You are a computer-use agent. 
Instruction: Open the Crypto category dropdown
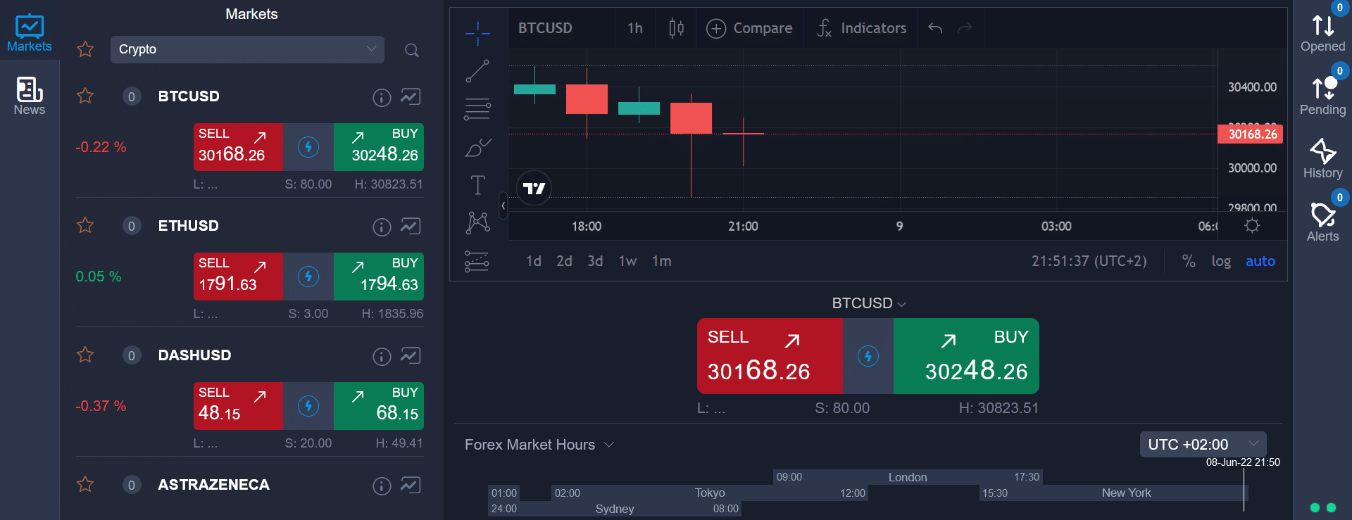point(247,49)
